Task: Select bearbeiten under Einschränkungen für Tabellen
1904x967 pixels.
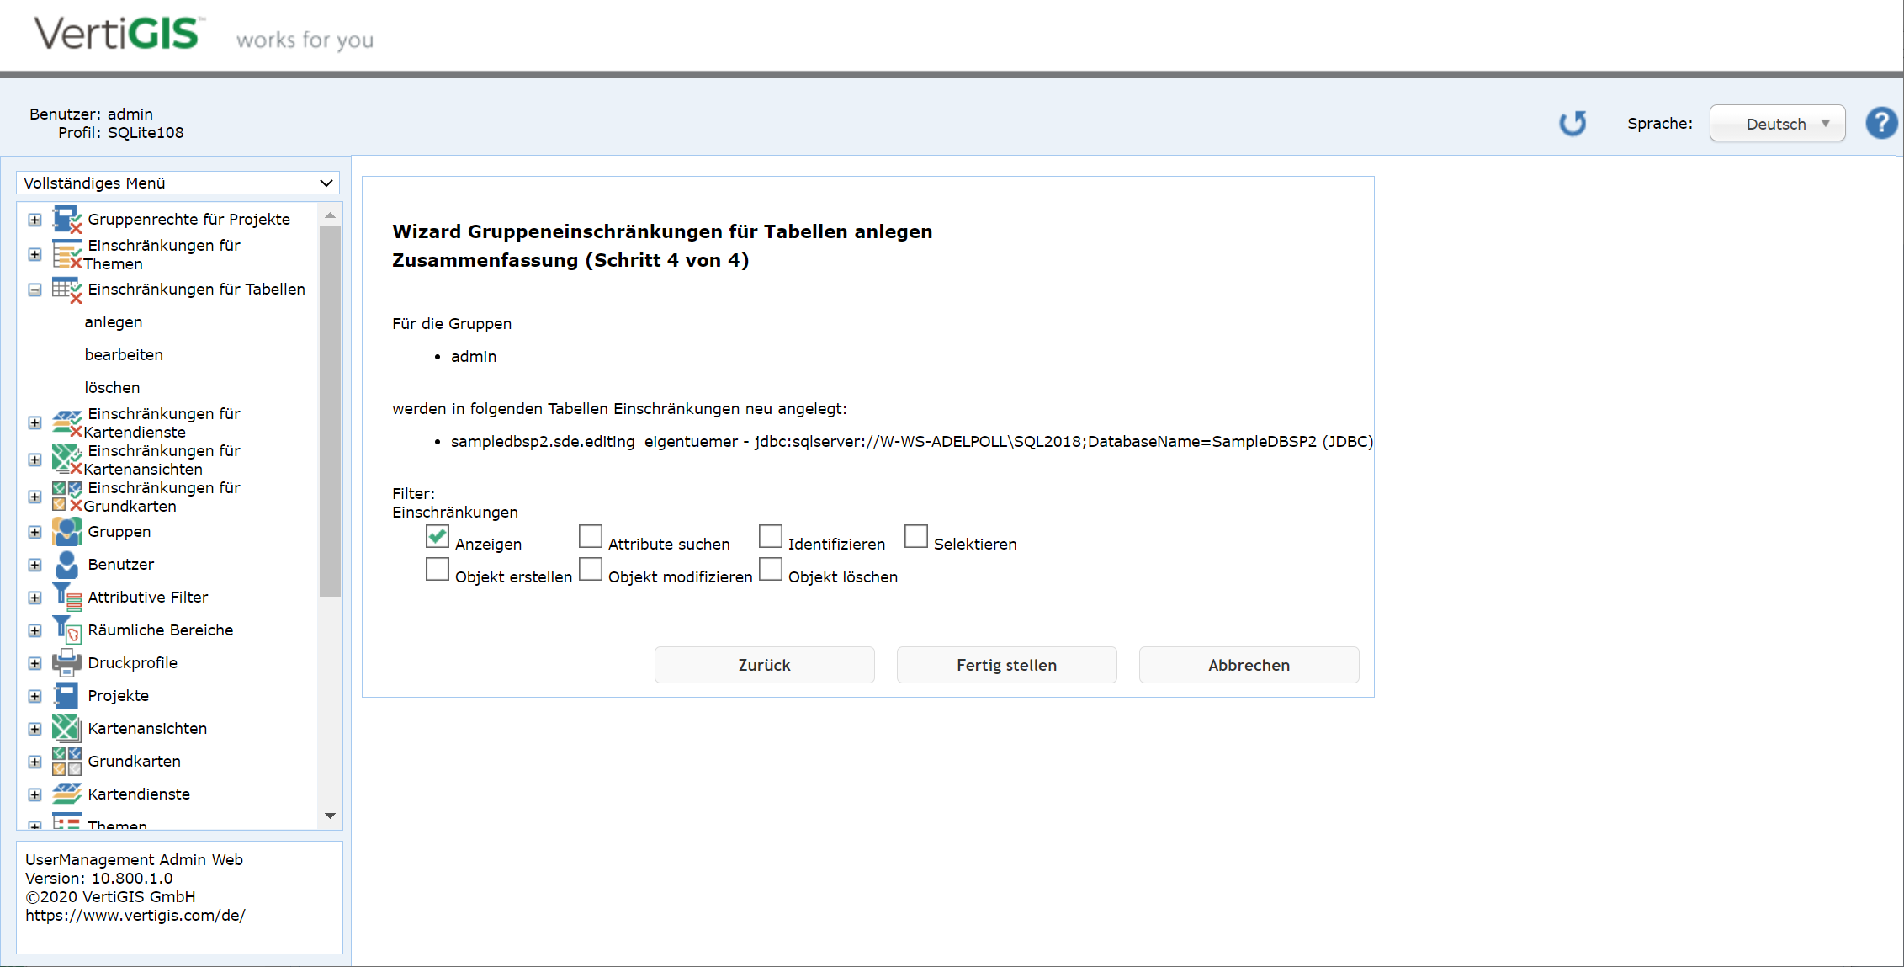Action: point(124,355)
